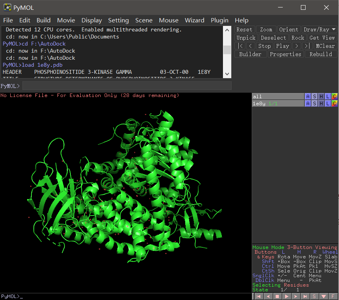Click the Selecting Residues mode text

click(x=281, y=285)
